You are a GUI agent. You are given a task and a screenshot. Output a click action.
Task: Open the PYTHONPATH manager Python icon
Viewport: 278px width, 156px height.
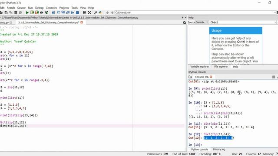(100, 13)
